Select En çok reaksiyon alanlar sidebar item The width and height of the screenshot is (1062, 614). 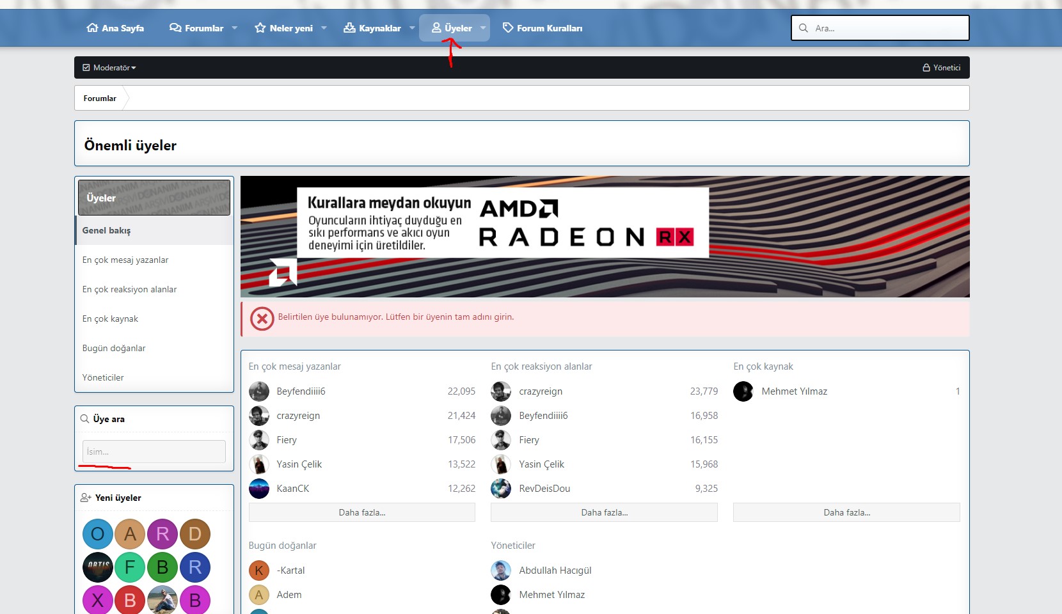[154, 289]
